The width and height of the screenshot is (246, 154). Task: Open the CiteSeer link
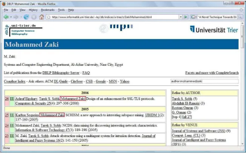pyautogui.click(x=76, y=82)
